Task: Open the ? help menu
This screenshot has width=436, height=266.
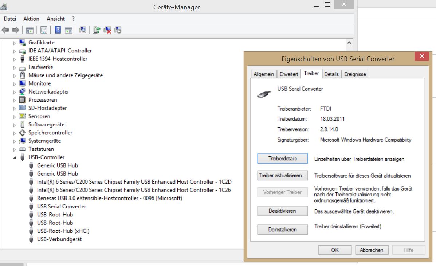Action: pyautogui.click(x=73, y=19)
